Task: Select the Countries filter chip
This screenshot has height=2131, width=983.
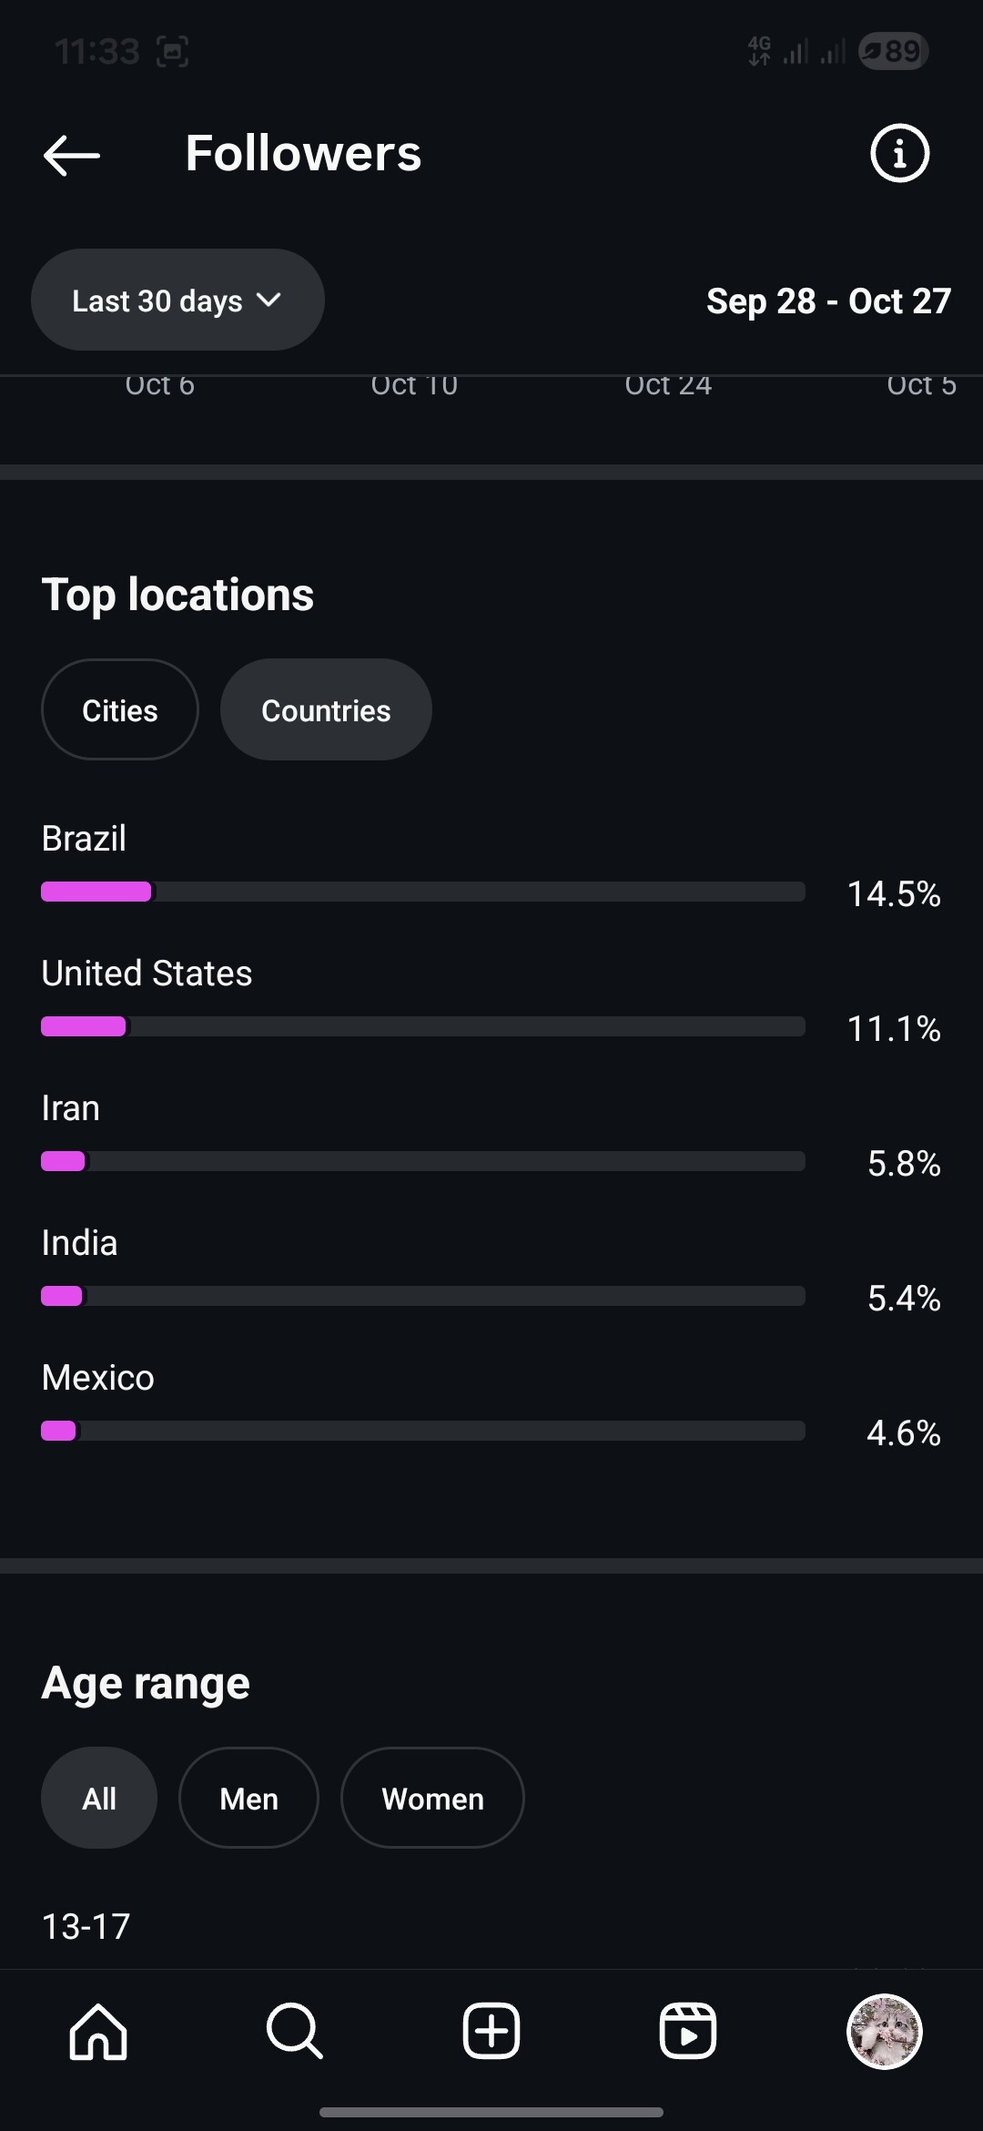Action: [326, 709]
